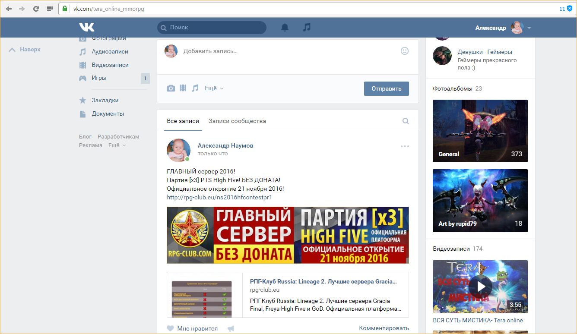
Task: Click the Поиск search field
Action: pos(212,28)
